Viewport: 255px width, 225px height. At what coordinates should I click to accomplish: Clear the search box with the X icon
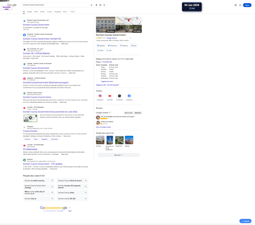[x=91, y=5]
